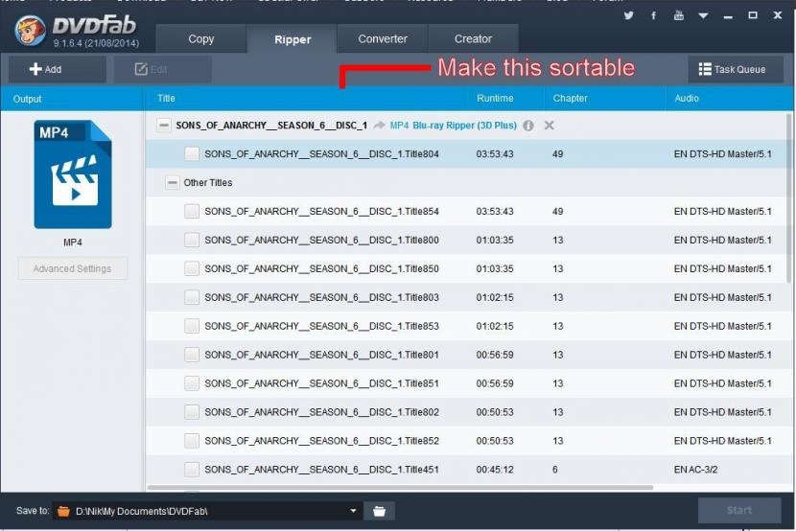Image resolution: width=796 pixels, height=531 pixels.
Task: Click the Start button
Action: [739, 510]
